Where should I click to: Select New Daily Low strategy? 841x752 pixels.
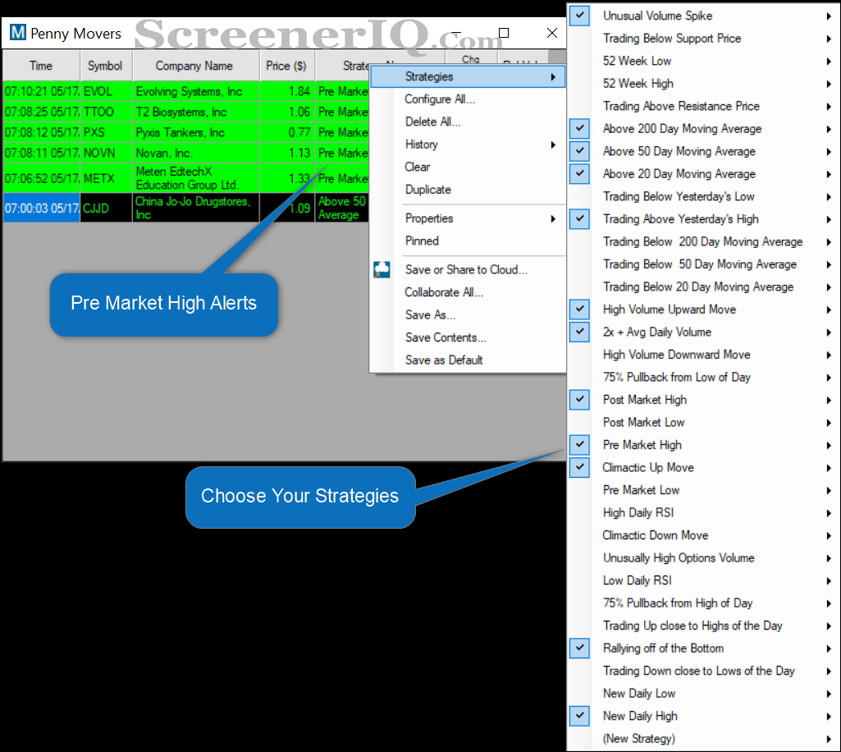point(639,693)
